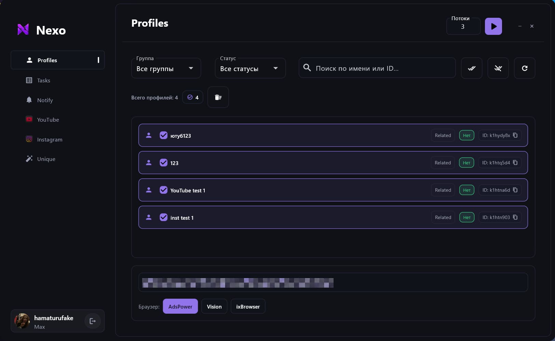Click the Instagram camera icon

point(29,139)
